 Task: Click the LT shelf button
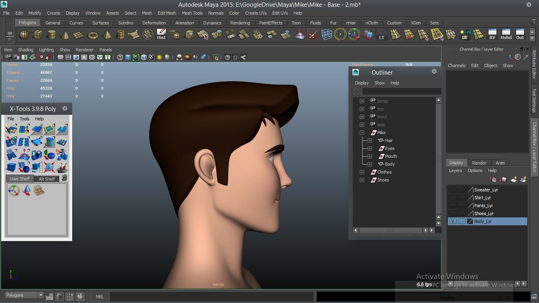pos(382,35)
